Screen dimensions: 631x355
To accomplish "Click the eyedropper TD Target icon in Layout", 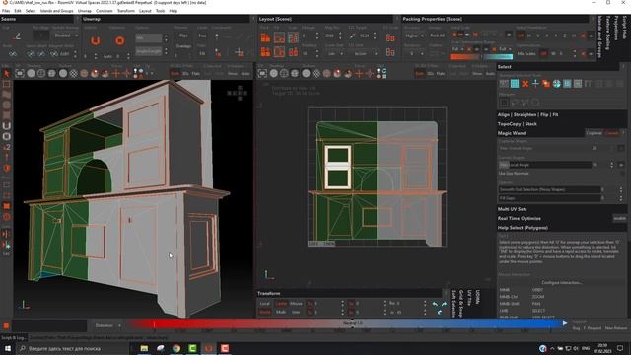I will click(x=353, y=36).
